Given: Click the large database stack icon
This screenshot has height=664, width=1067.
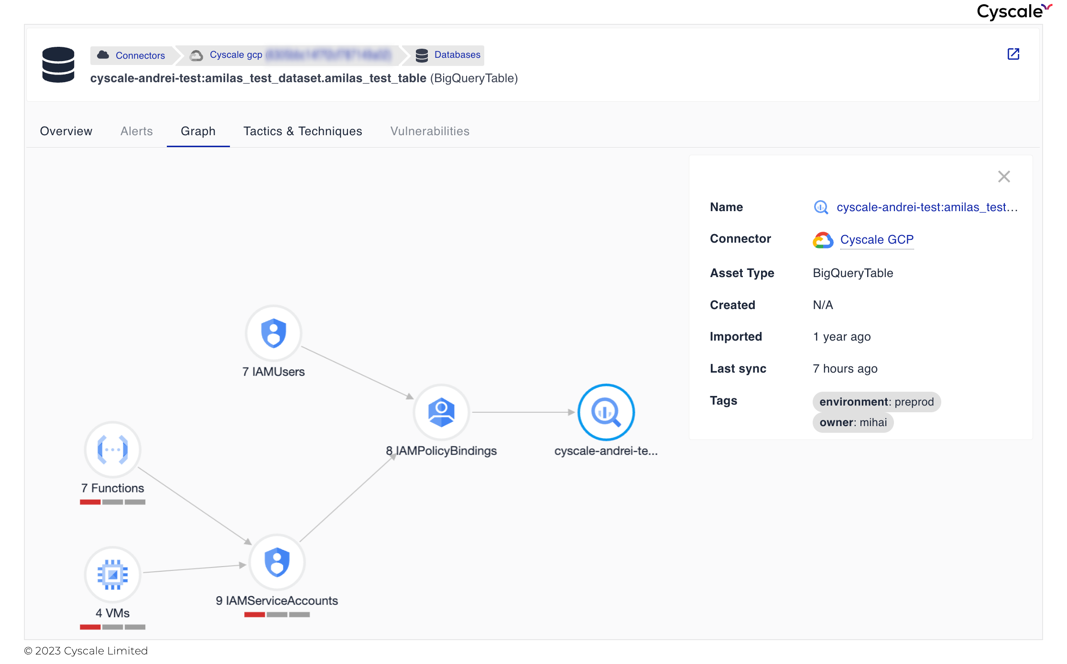Looking at the screenshot, I should click(x=58, y=64).
